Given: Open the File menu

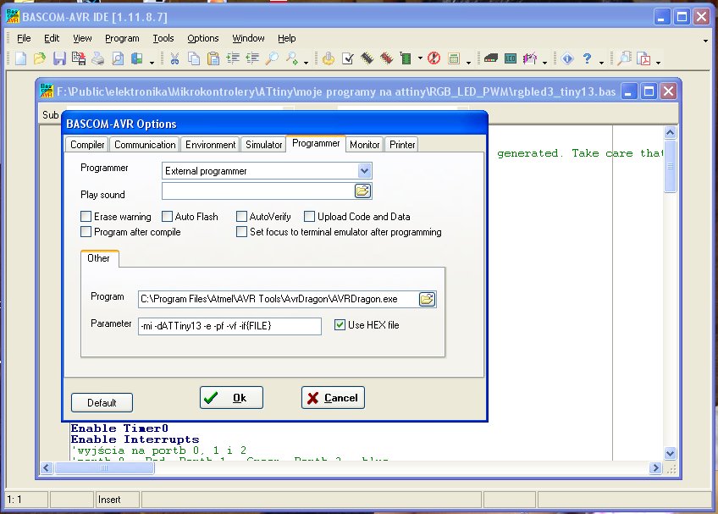Looking at the screenshot, I should (24, 38).
